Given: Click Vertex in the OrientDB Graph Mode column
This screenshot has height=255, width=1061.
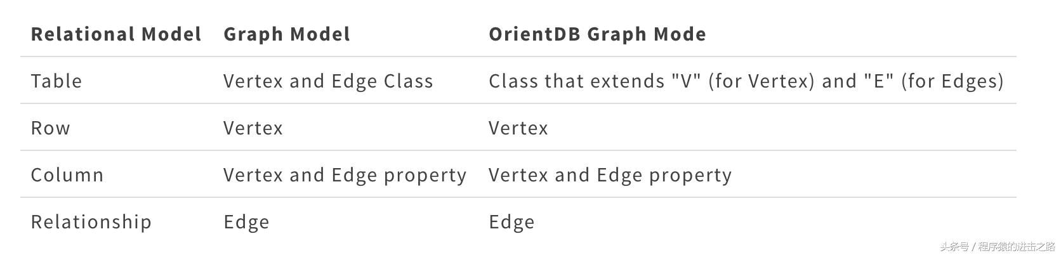Looking at the screenshot, I should point(518,128).
